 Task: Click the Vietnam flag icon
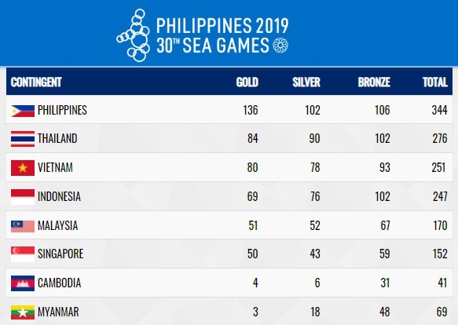[x=23, y=168]
